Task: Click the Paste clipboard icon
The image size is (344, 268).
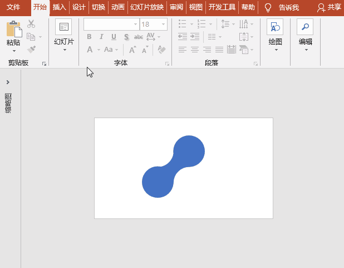Action: [x=14, y=29]
